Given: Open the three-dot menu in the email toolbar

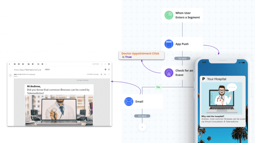Looking at the screenshot, I should pos(47,64).
